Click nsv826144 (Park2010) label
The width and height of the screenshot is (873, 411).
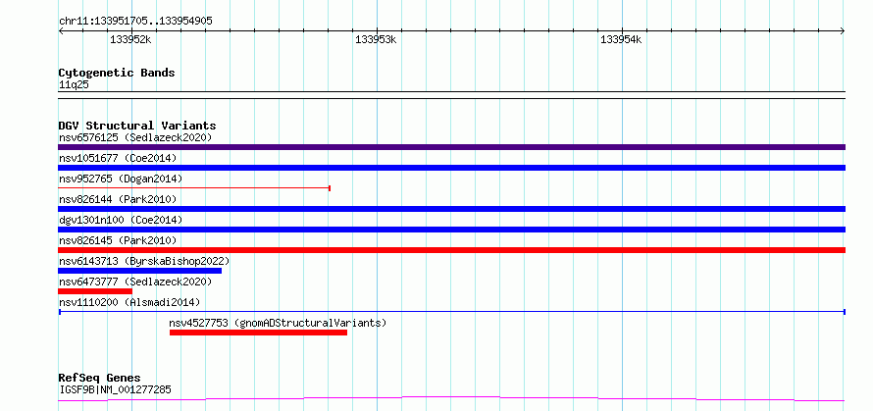[118, 199]
